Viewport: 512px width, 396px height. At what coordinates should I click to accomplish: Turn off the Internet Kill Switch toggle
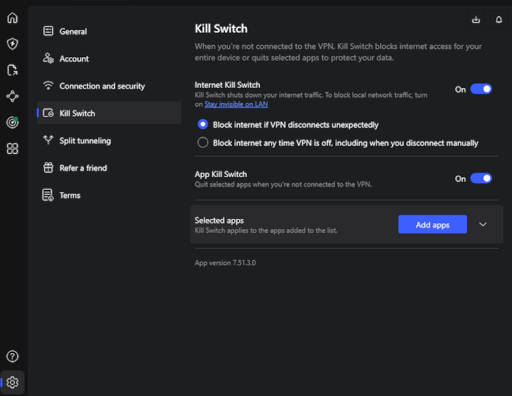pyautogui.click(x=481, y=89)
